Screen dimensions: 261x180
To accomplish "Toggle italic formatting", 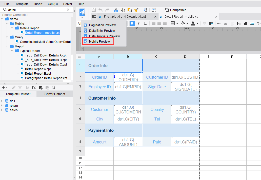I will [138, 23].
